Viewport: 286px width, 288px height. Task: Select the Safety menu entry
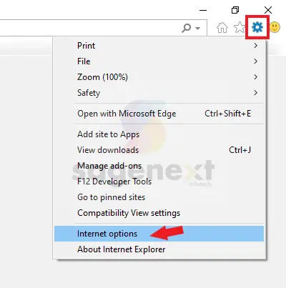(x=159, y=93)
